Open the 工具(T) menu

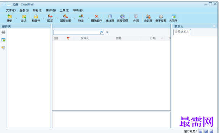click(x=64, y=10)
